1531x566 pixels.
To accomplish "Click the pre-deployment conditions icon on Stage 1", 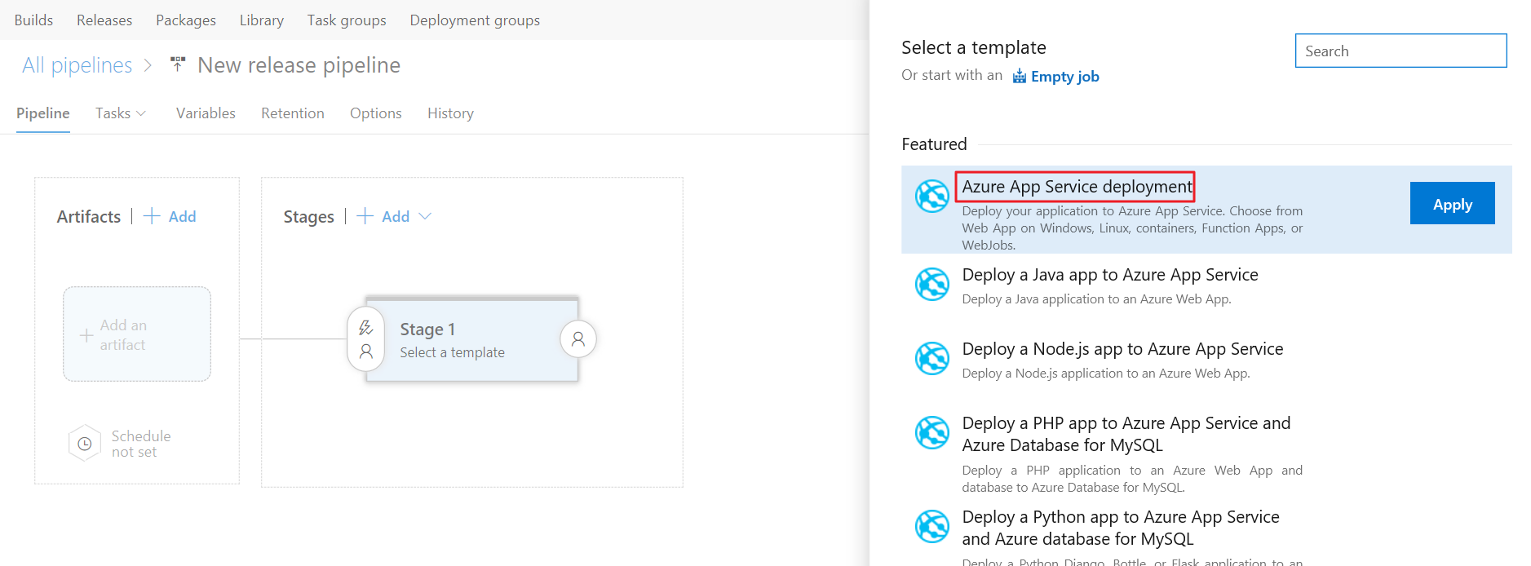I will (365, 339).
